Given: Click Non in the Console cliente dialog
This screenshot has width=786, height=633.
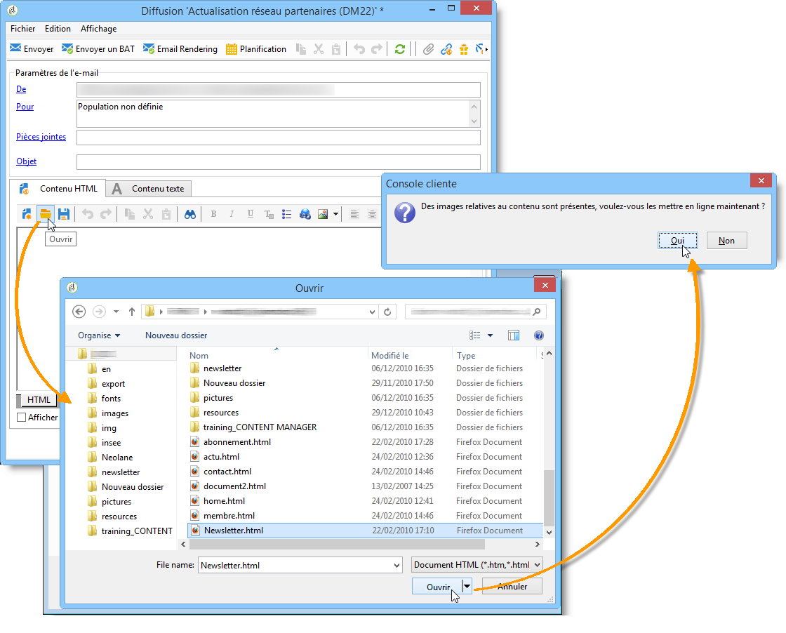Looking at the screenshot, I should pos(726,241).
